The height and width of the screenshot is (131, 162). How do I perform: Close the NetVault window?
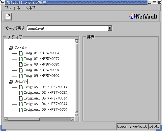[159, 3]
